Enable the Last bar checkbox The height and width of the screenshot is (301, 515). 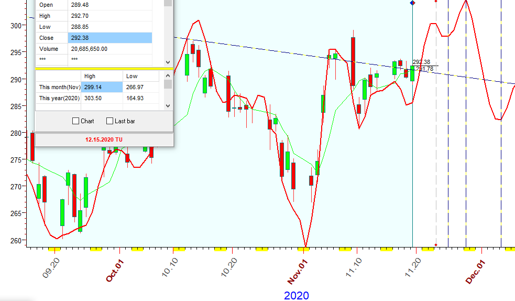(x=109, y=121)
